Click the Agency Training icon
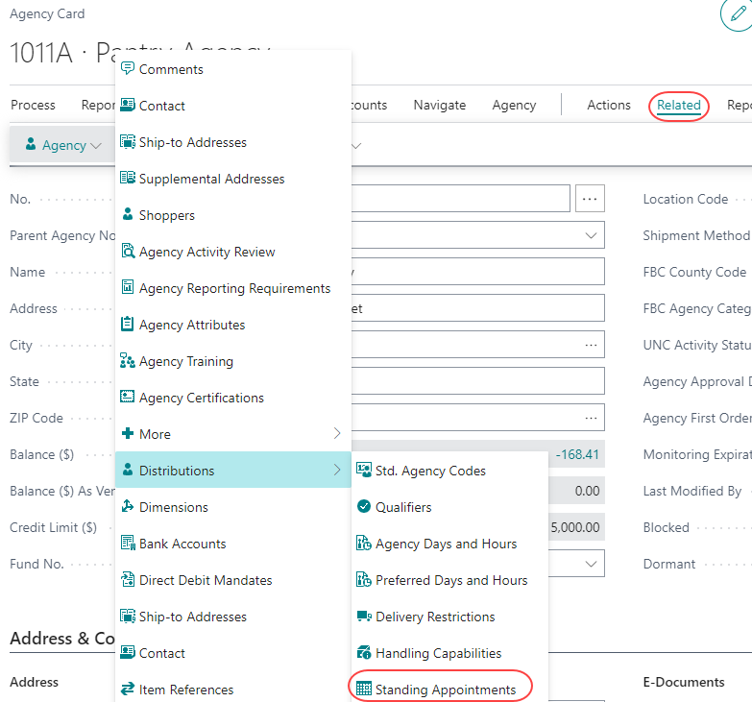Image resolution: width=752 pixels, height=702 pixels. 127,361
